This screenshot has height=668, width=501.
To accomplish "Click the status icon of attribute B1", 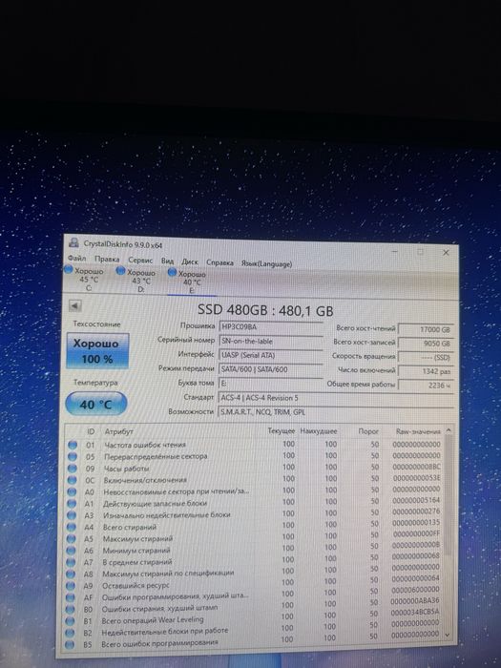I will point(70,621).
